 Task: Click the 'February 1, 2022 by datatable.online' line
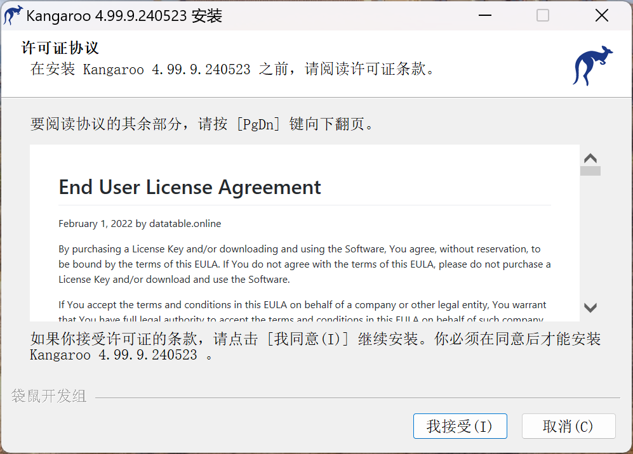pos(140,224)
